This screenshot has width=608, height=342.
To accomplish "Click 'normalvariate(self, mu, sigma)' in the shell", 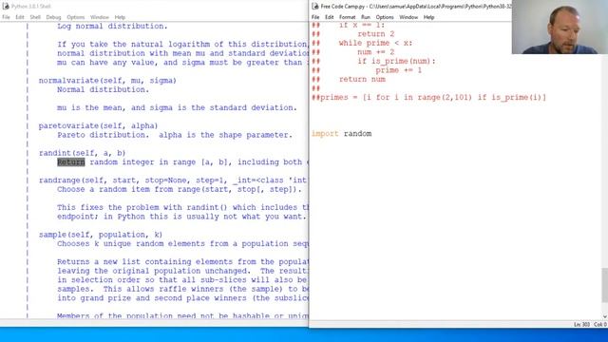I will pos(107,81).
